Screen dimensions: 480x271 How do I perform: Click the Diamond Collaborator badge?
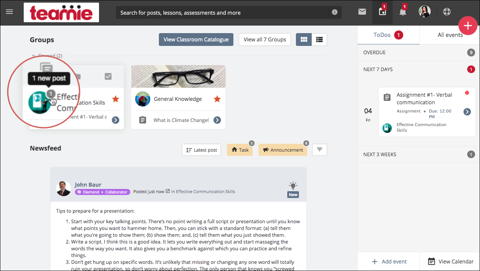click(x=102, y=192)
